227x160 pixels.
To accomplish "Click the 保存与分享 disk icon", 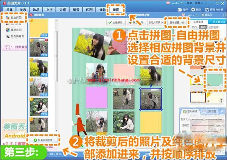I will click(207, 10).
